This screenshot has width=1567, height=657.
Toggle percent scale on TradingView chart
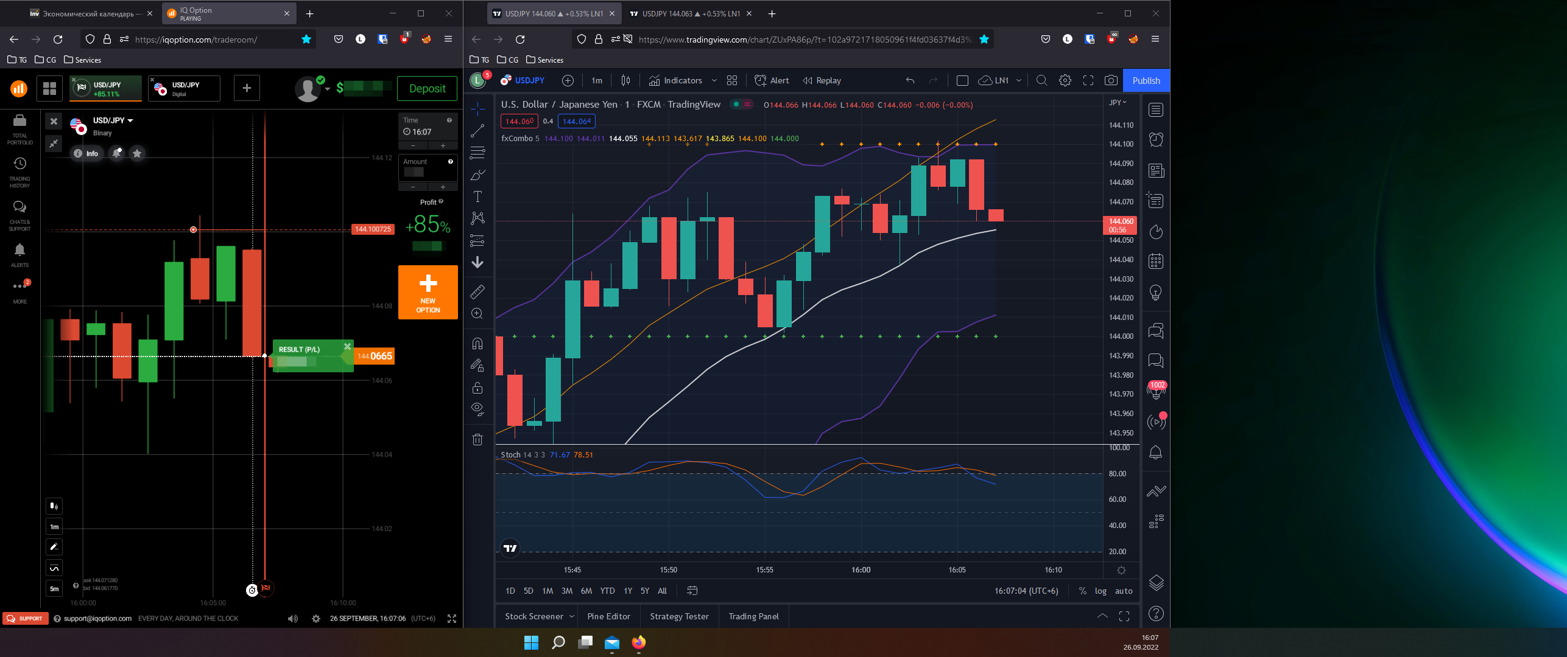(1082, 591)
